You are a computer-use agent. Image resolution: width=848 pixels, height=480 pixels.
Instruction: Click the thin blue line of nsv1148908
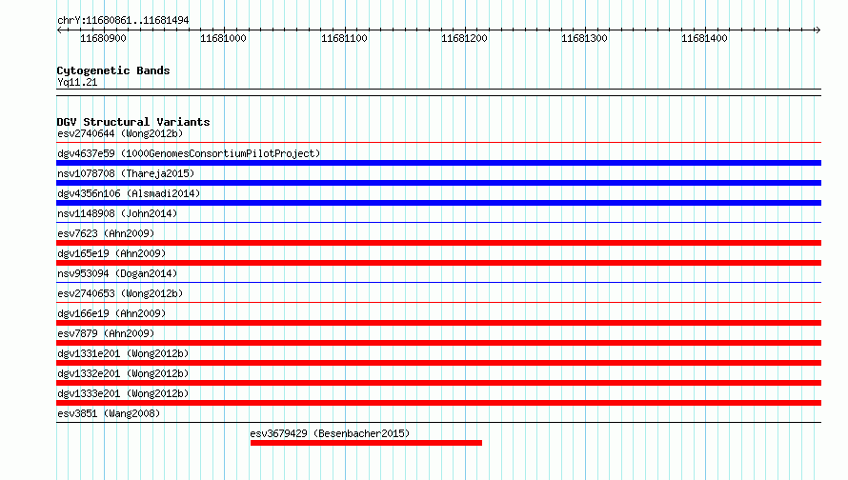[x=438, y=222]
